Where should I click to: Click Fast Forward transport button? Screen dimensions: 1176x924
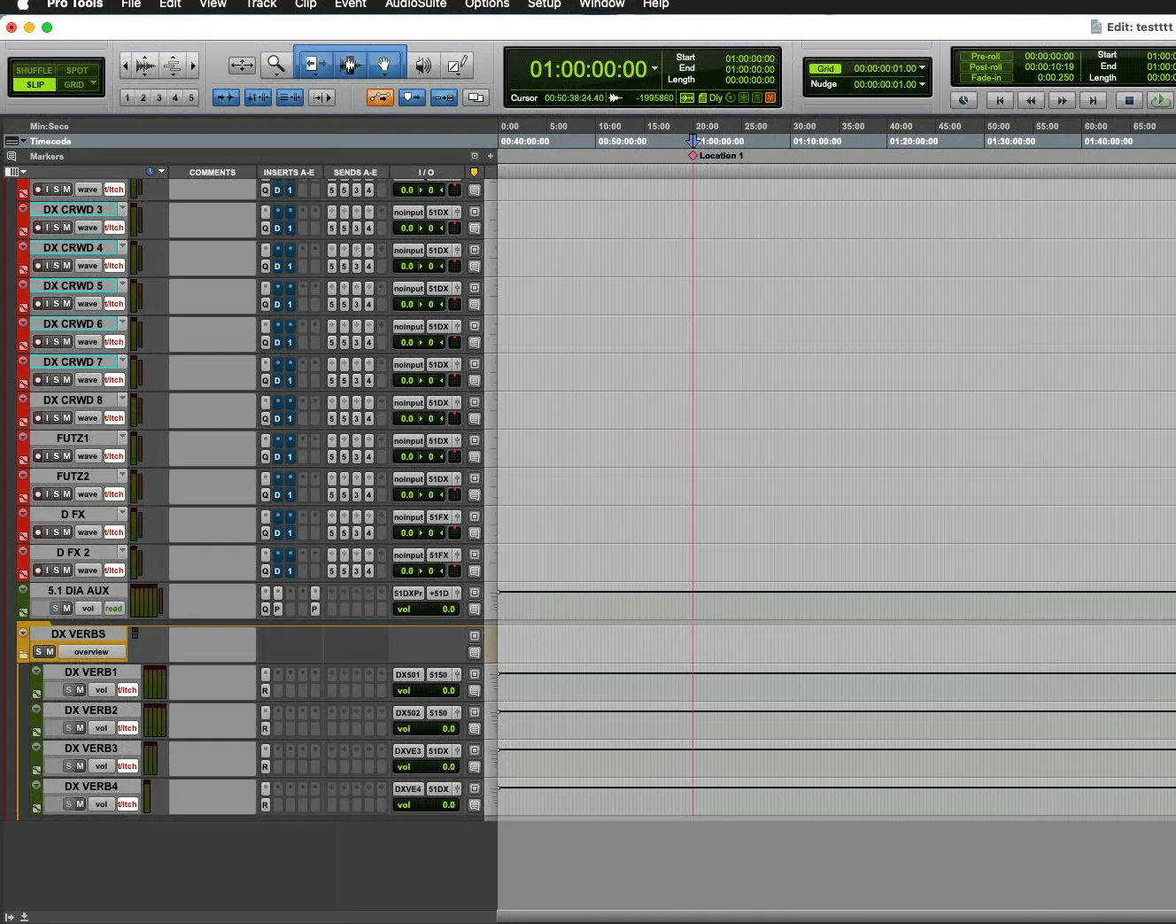click(1062, 100)
